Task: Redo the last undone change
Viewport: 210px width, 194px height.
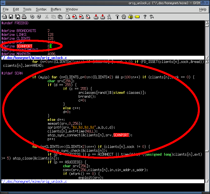Action: [39, 17]
